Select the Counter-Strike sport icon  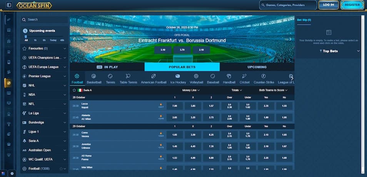(264, 76)
